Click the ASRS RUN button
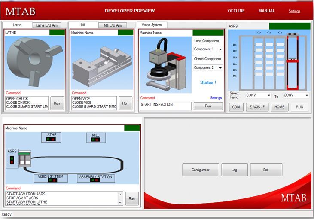The width and height of the screenshot is (314, 219). [x=300, y=107]
